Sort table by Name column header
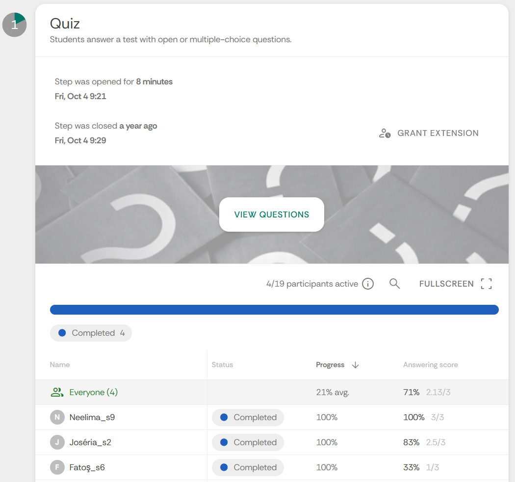Viewport: 515px width, 482px height. click(60, 365)
